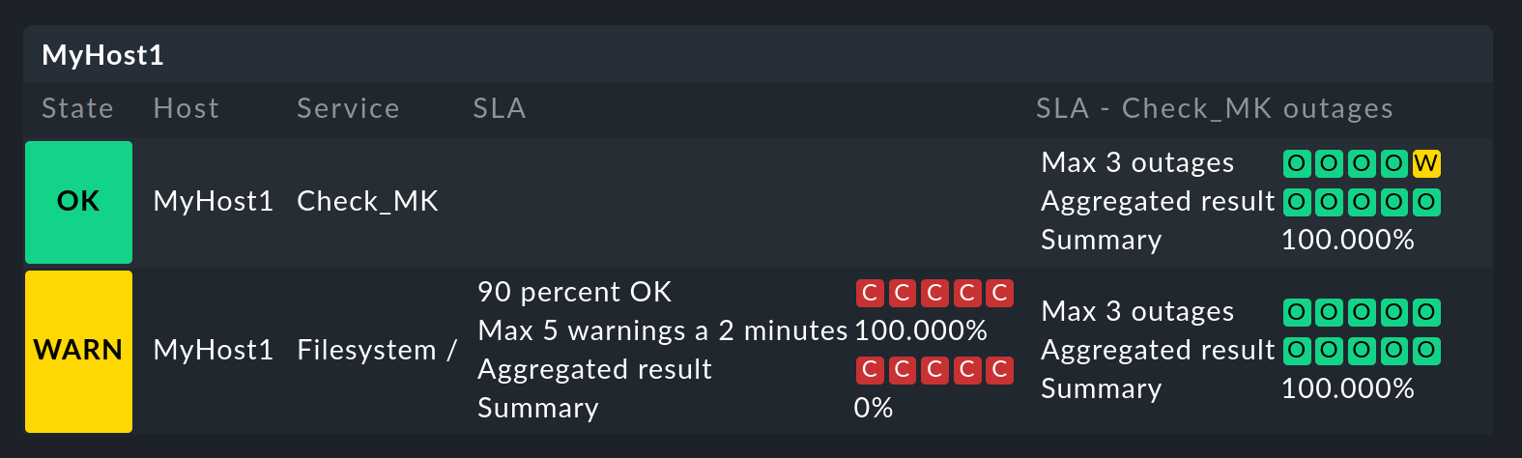Click the green OK state badge
The height and width of the screenshot is (458, 1522).
coord(78,202)
